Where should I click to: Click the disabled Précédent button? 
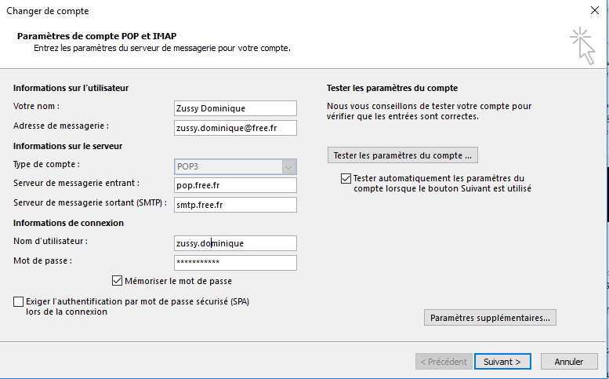point(444,362)
